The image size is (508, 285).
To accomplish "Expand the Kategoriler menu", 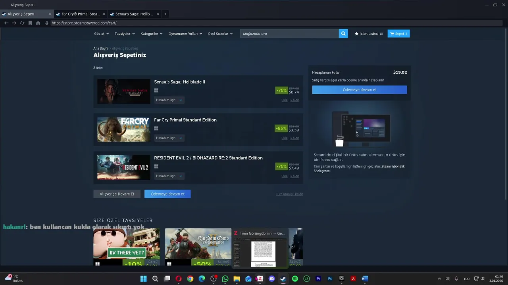I will tap(152, 34).
